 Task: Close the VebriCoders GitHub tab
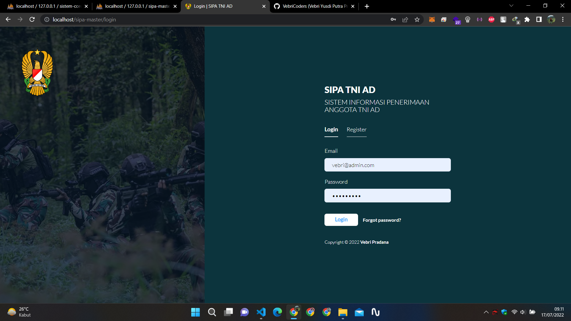[x=353, y=6]
